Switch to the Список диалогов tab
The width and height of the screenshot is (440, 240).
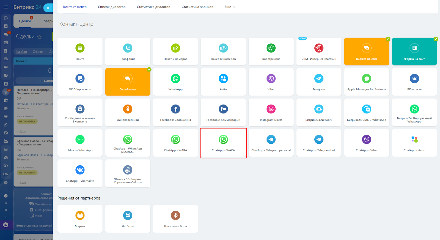[112, 7]
